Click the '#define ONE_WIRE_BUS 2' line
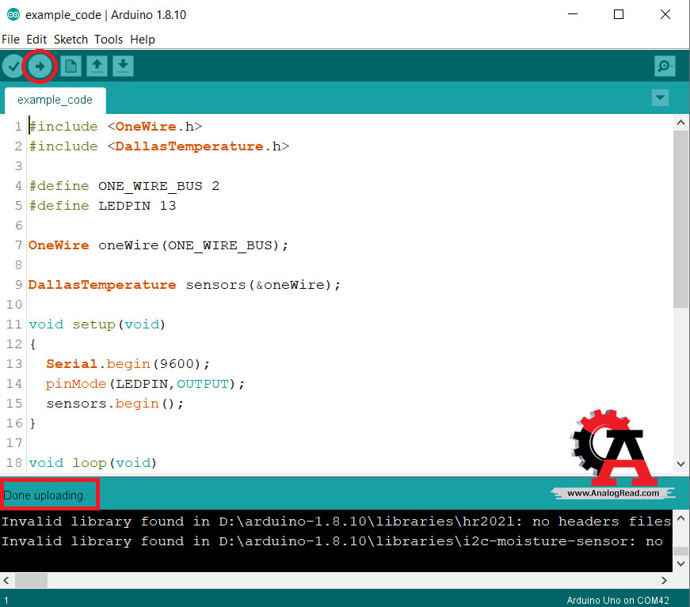Screen dimensions: 690x607 (124, 186)
